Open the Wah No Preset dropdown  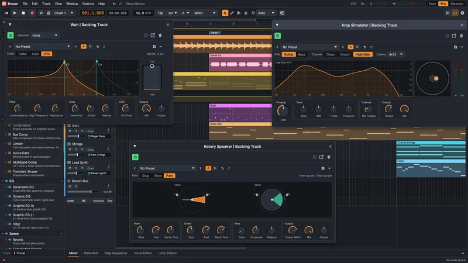[x=42, y=47]
